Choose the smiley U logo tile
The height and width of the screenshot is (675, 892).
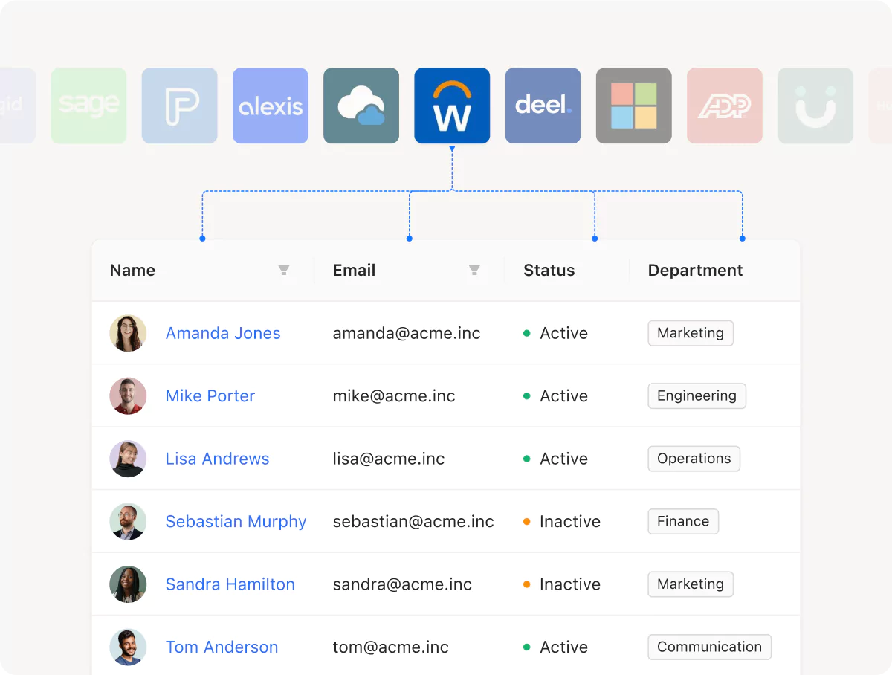815,106
